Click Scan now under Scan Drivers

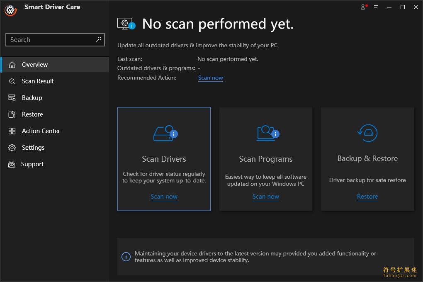click(164, 197)
